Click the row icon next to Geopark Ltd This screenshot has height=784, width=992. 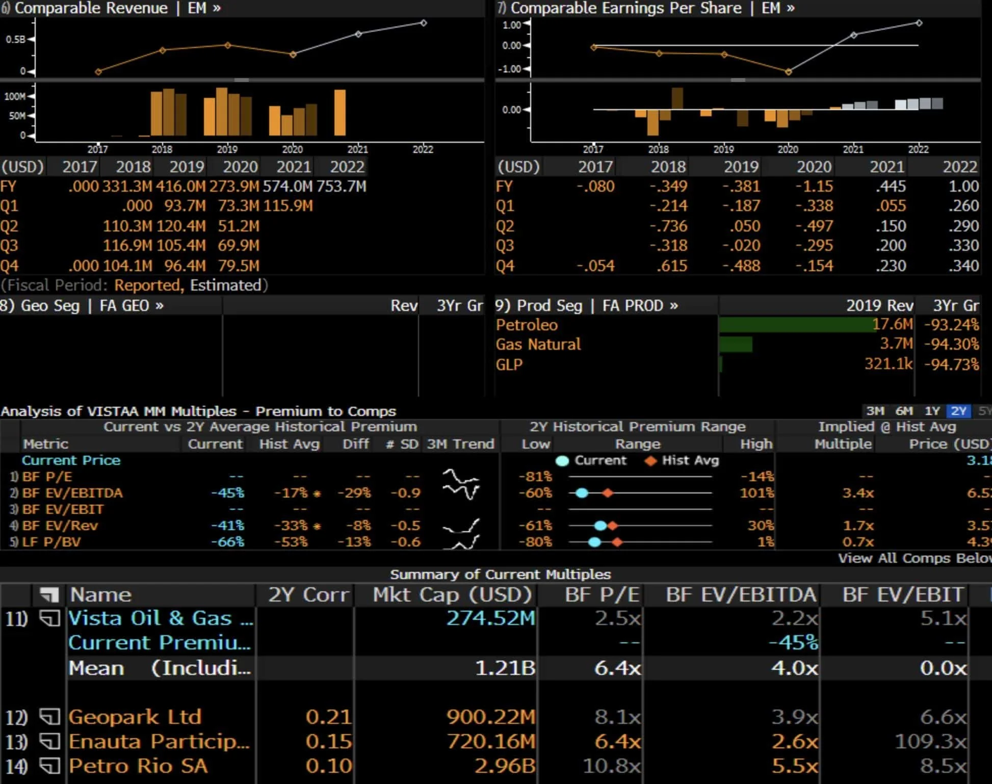click(x=50, y=717)
